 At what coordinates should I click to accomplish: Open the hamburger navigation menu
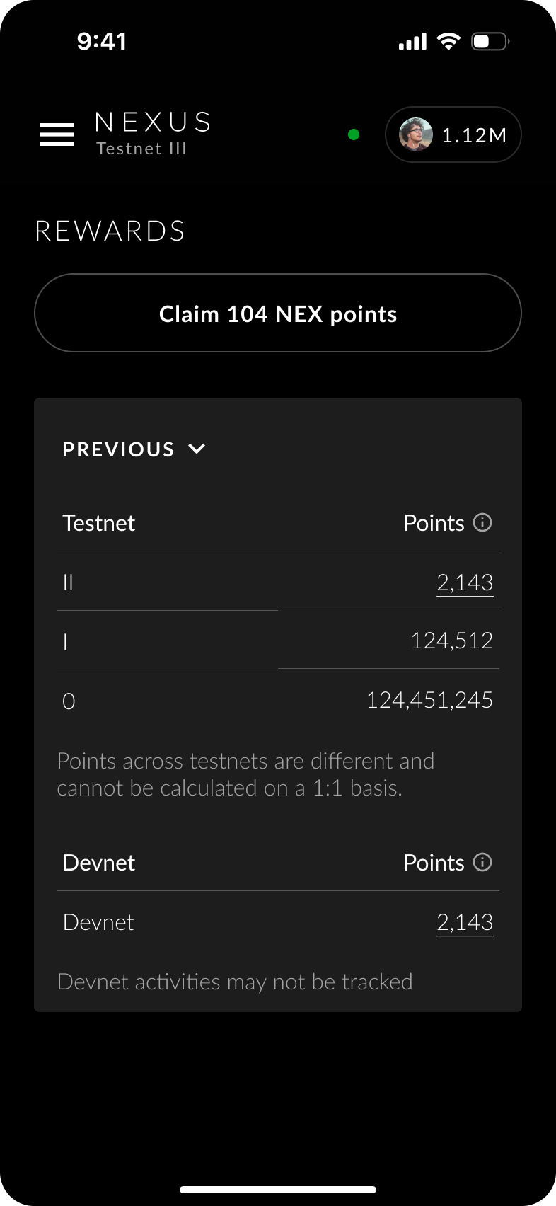tap(56, 134)
